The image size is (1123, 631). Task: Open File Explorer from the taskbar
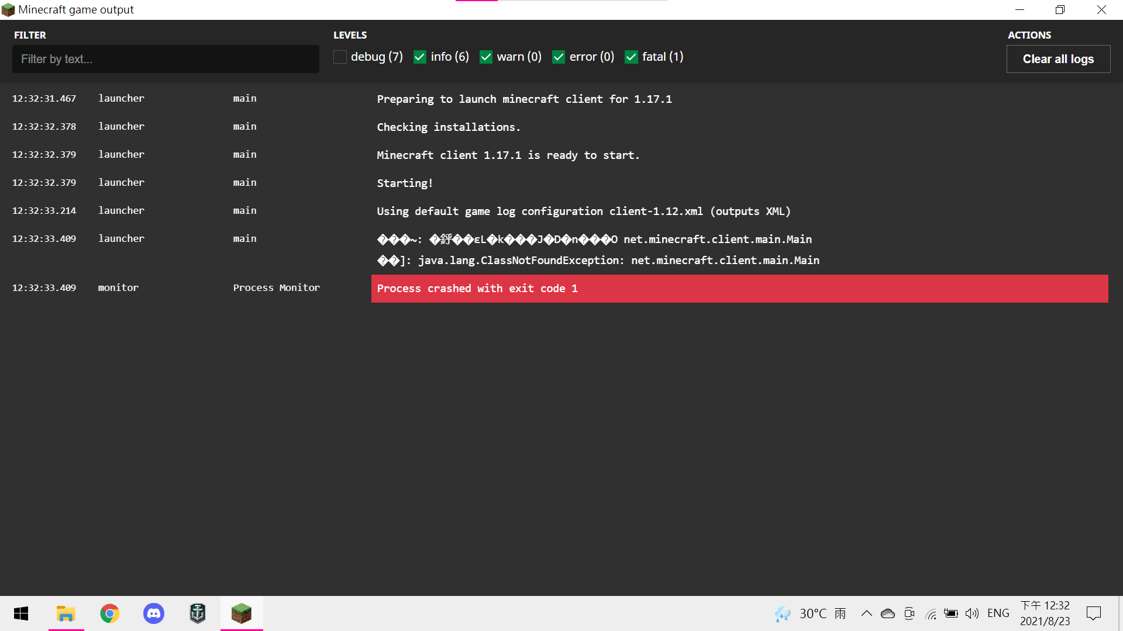[x=66, y=613]
